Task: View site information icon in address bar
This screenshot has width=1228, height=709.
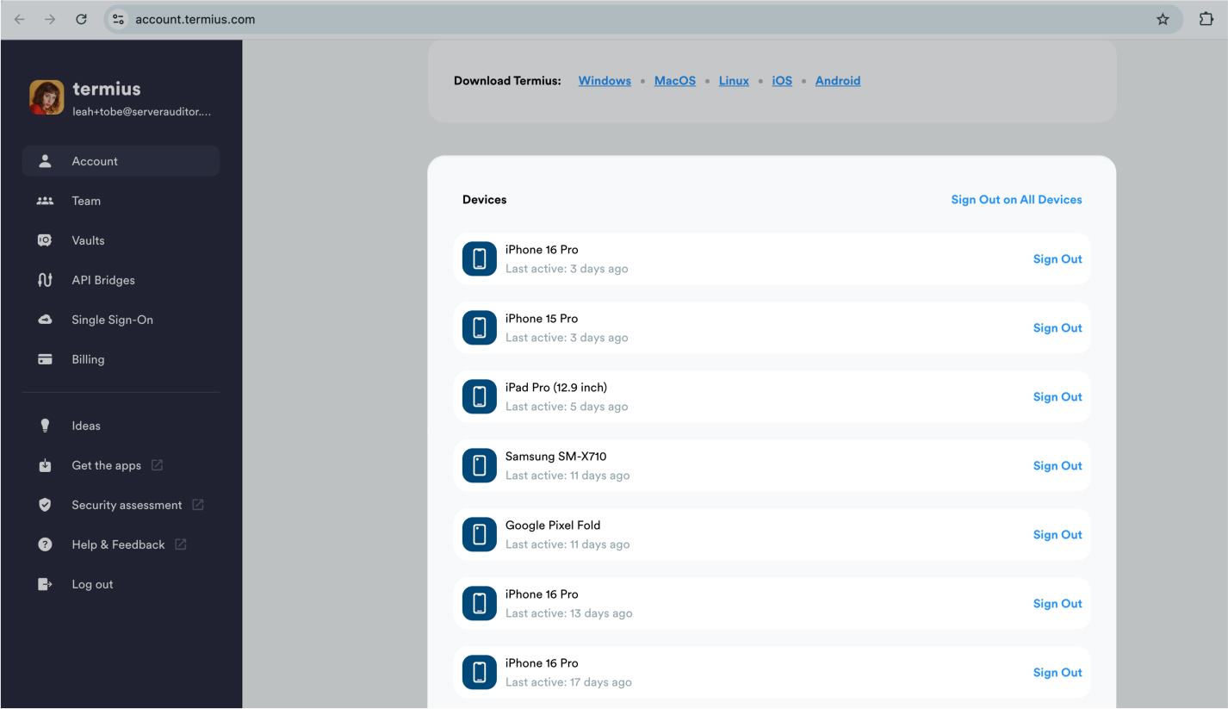Action: point(119,19)
